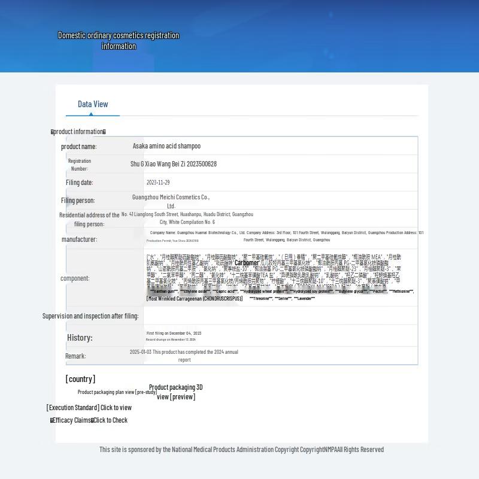Click the page title 'Domestic ordinary cosmetics registration information'
The image size is (479, 479).
point(119,41)
